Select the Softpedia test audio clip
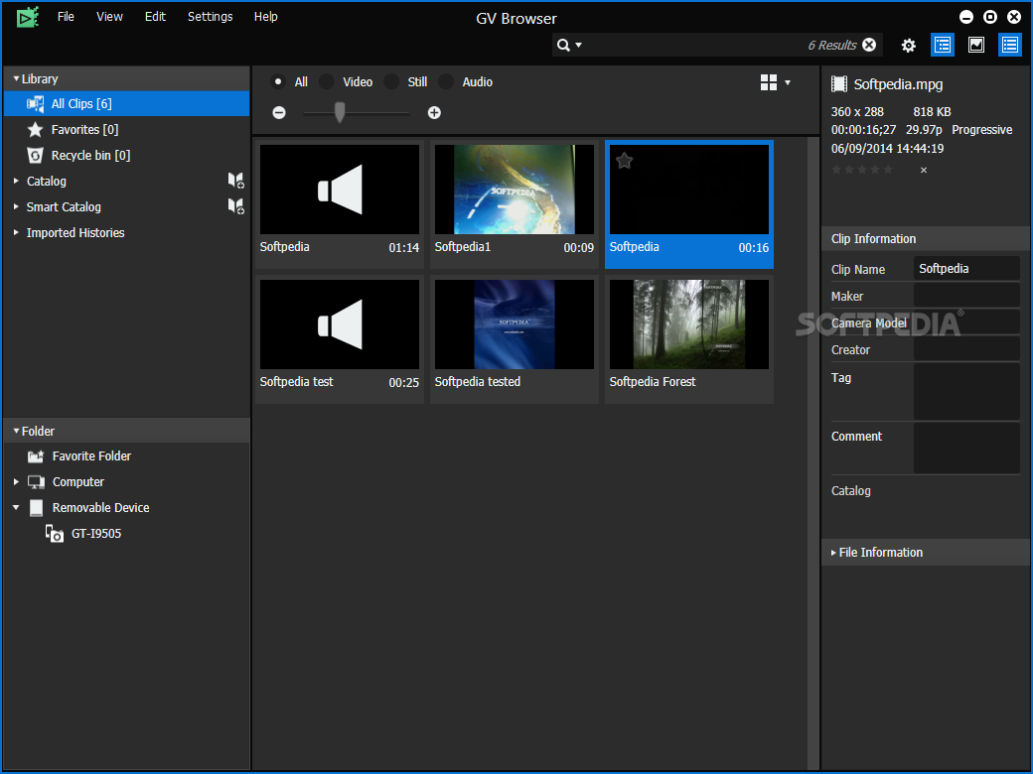Image resolution: width=1033 pixels, height=774 pixels. 340,337
